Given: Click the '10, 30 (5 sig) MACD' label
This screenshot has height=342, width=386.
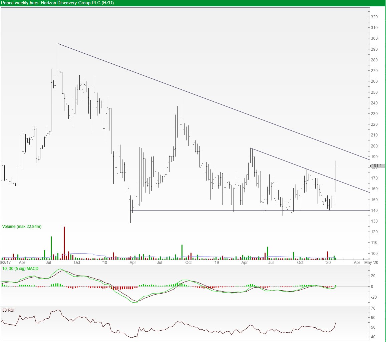Looking at the screenshot, I should point(20,269).
